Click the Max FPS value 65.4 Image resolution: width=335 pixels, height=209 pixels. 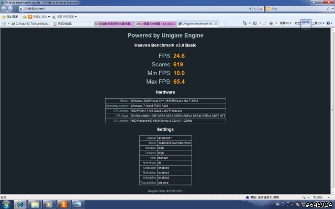click(x=179, y=82)
